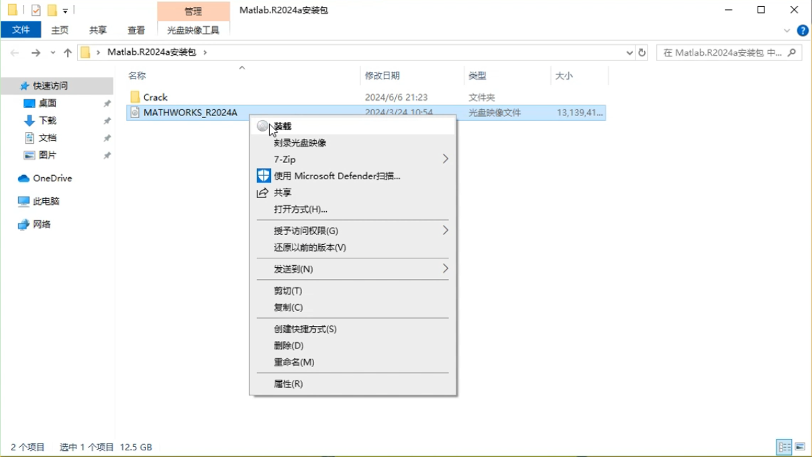Expand breadcrumb chevron after Matlab.R2024a安装包
The image size is (812, 457).
(205, 52)
